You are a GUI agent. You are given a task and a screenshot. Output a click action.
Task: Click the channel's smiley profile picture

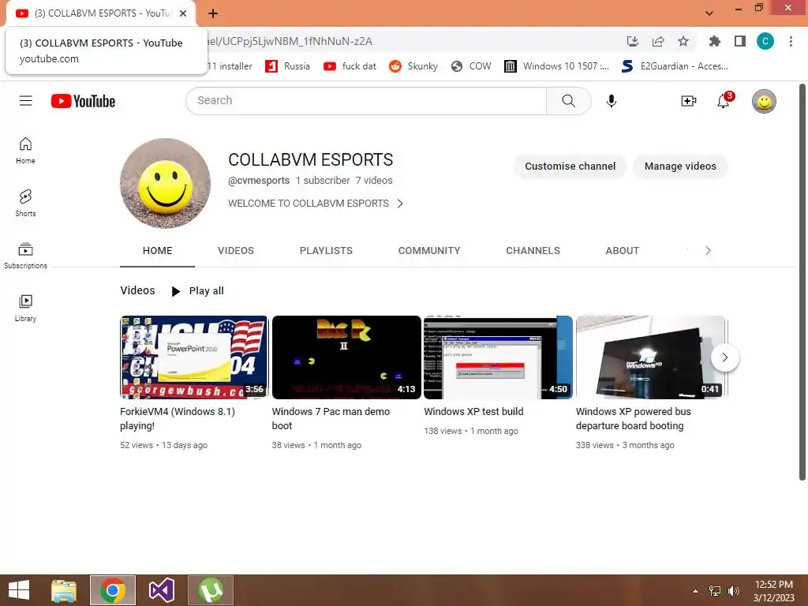pyautogui.click(x=165, y=183)
